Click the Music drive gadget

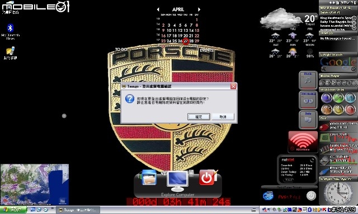tap(308, 80)
